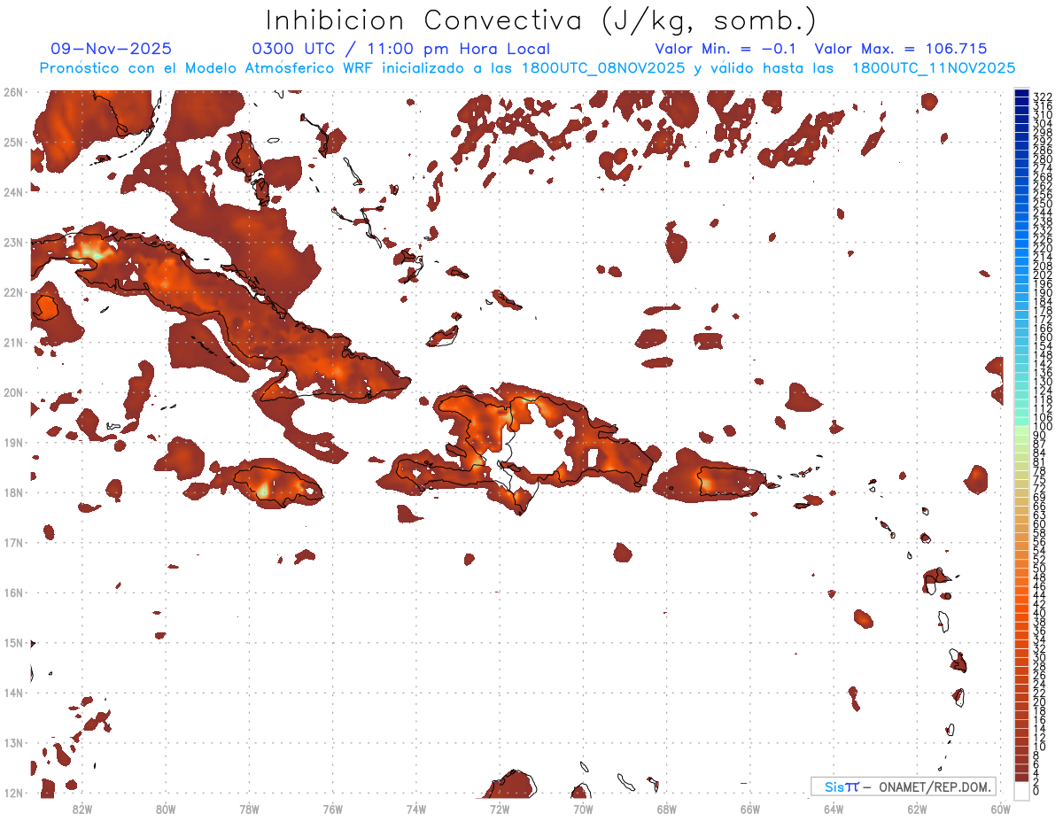The width and height of the screenshot is (1063, 821).
Task: Click the '66W' longitude label
Action: point(749,808)
